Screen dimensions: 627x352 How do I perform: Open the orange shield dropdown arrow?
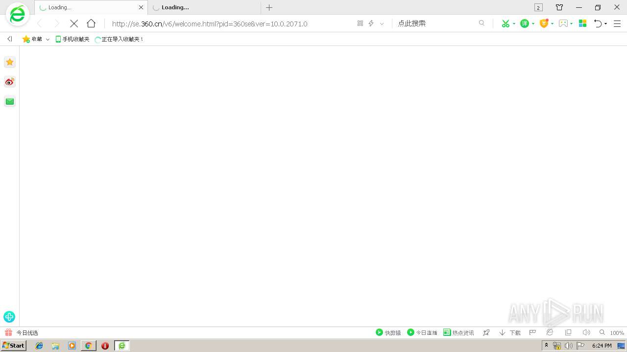click(552, 23)
